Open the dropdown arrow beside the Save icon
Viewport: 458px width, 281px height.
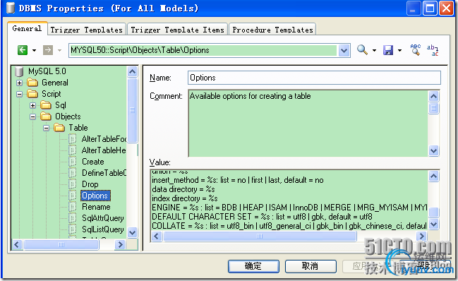point(399,50)
